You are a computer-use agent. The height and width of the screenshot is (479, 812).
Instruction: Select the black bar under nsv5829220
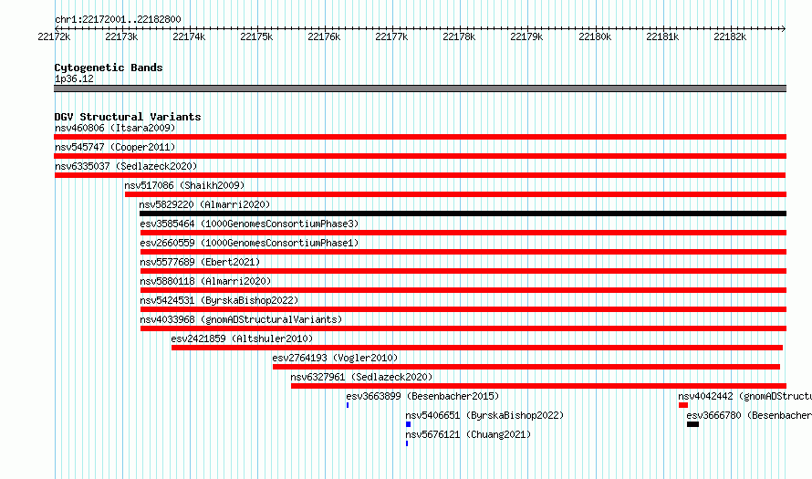click(463, 213)
